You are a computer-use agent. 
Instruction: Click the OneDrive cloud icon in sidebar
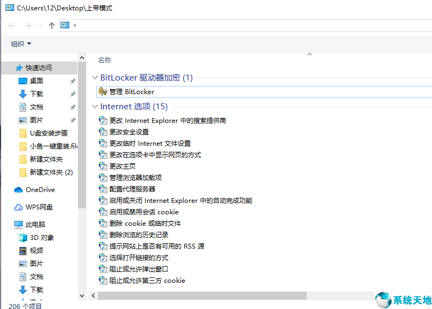(19, 190)
